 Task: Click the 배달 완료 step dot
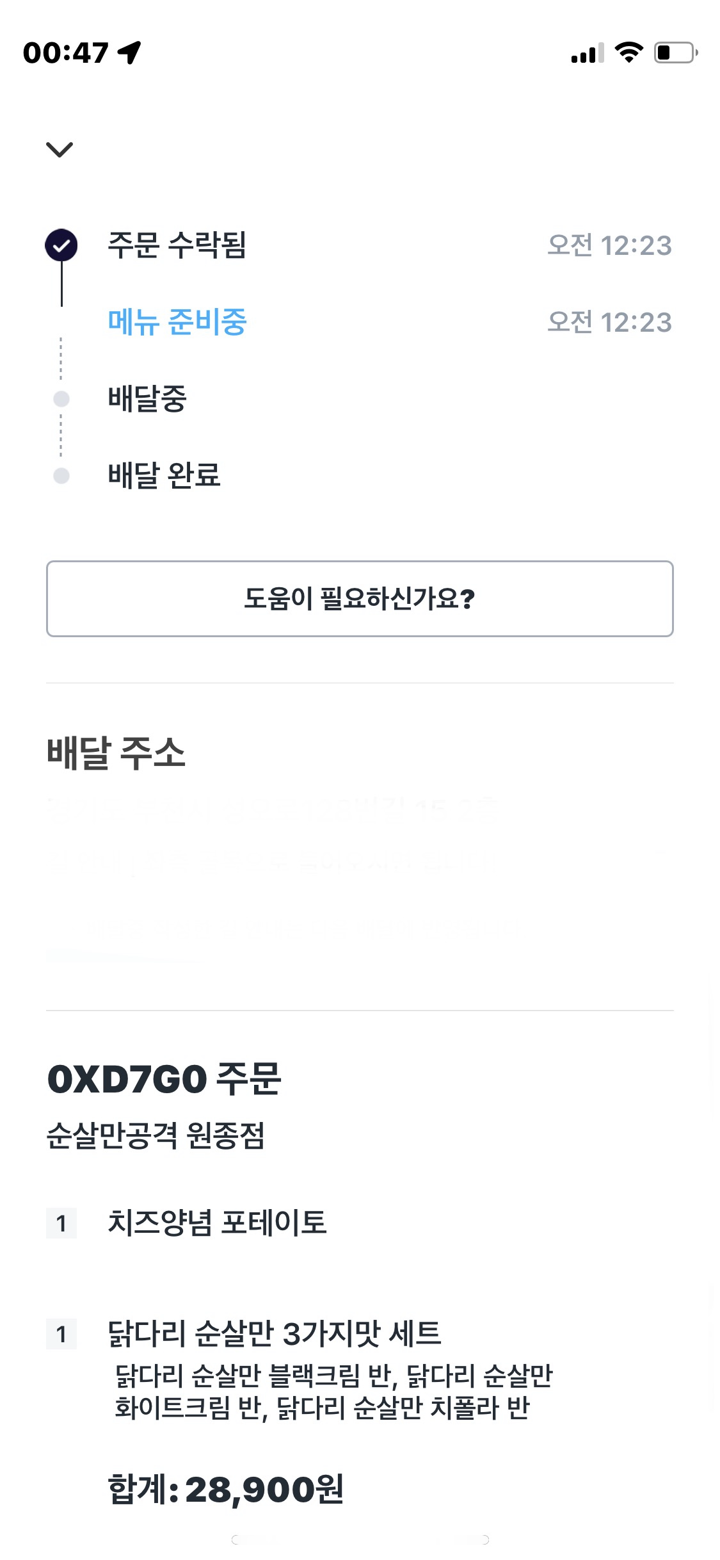(61, 476)
